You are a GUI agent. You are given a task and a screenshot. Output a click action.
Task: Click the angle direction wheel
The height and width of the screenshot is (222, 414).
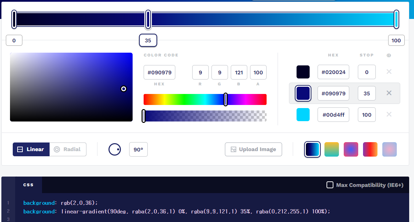[x=115, y=149]
